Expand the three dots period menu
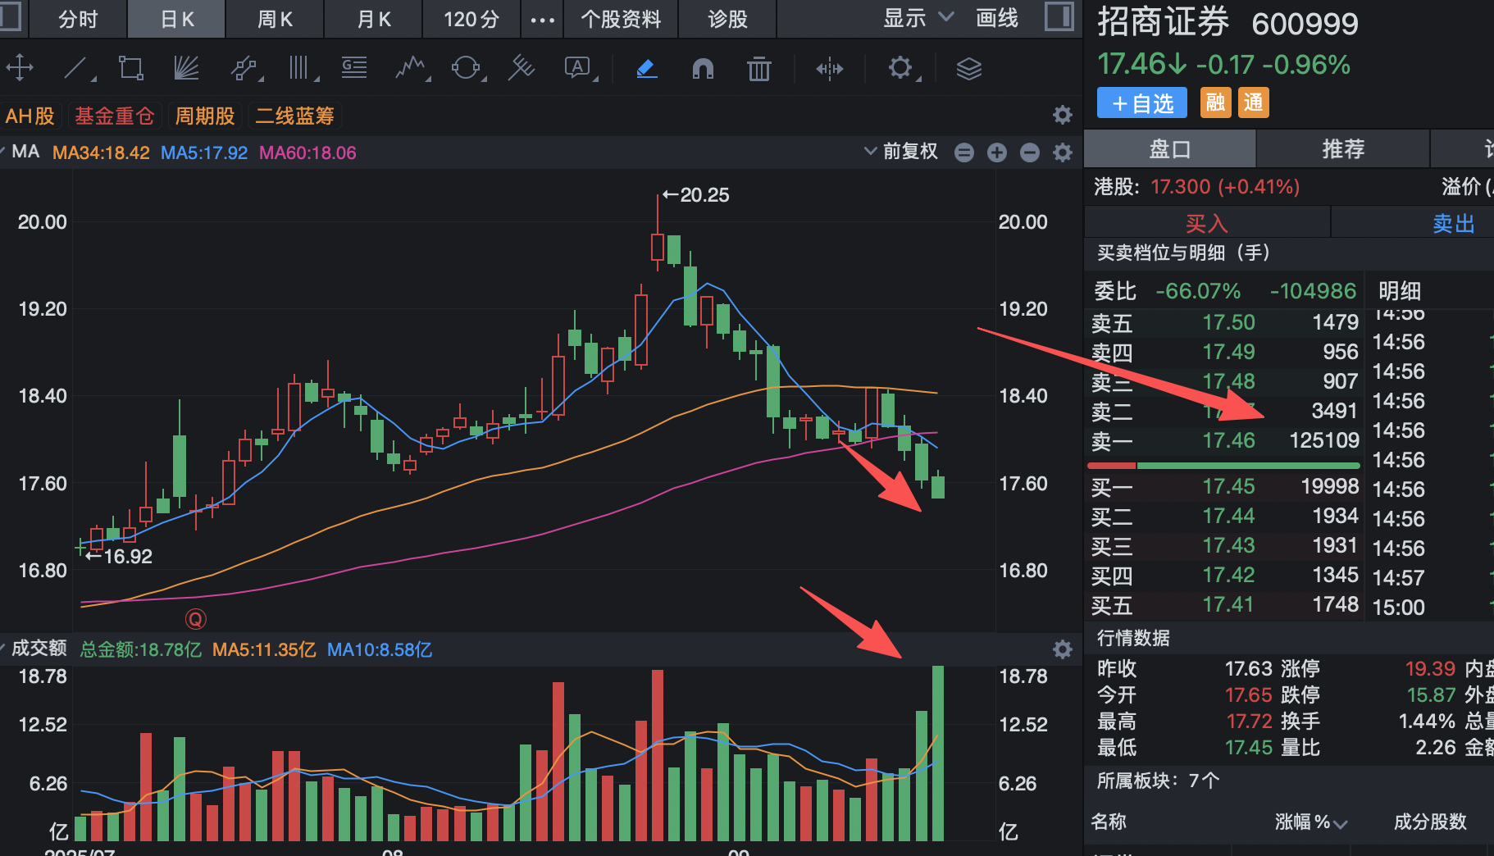The image size is (1494, 856). (542, 19)
